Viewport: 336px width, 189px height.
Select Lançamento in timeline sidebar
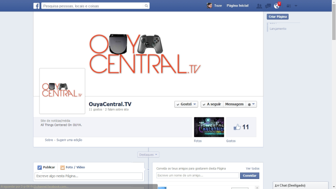(x=278, y=29)
